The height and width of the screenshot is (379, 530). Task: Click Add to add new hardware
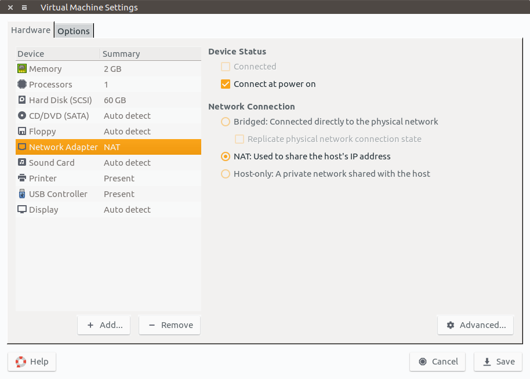point(104,325)
